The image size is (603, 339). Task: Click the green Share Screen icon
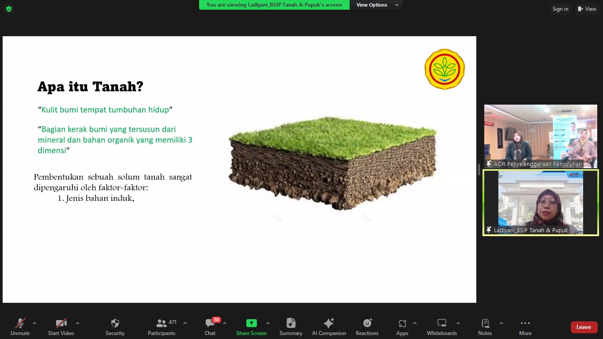pos(251,323)
